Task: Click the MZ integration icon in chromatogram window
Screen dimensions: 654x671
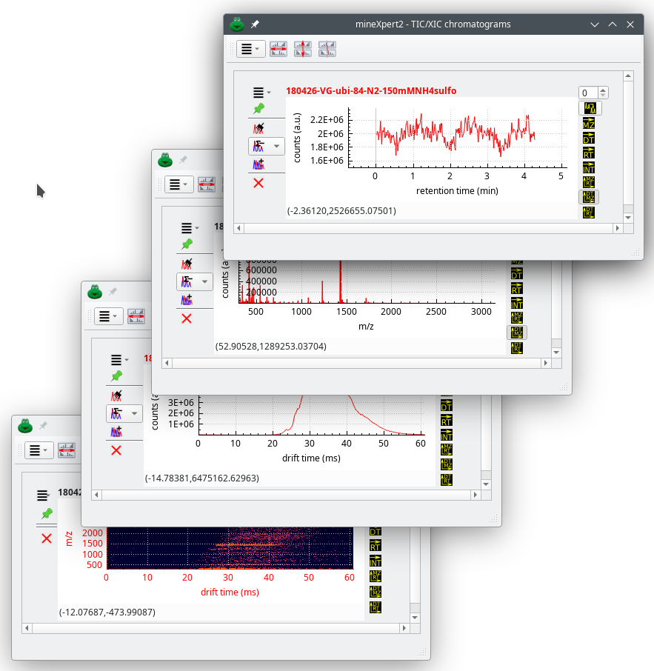Action: pos(590,122)
